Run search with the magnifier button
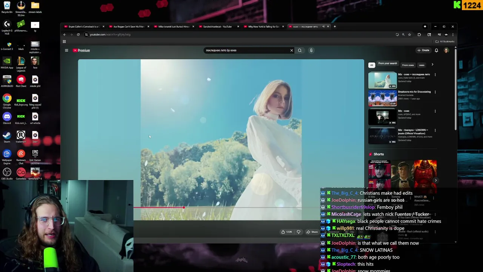This screenshot has width=483, height=272. tap(300, 50)
